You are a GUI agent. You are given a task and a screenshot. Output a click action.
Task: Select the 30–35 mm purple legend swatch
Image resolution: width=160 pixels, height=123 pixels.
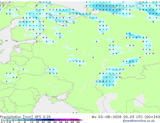click(x=57, y=120)
